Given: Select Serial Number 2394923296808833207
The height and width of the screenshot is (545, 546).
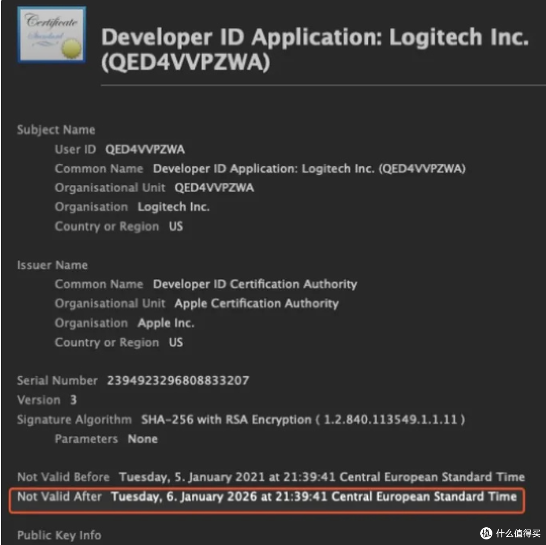Looking at the screenshot, I should pyautogui.click(x=178, y=381).
